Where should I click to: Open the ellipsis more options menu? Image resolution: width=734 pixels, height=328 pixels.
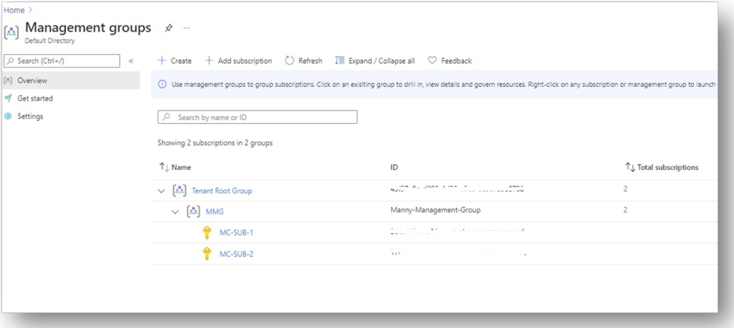coord(187,28)
